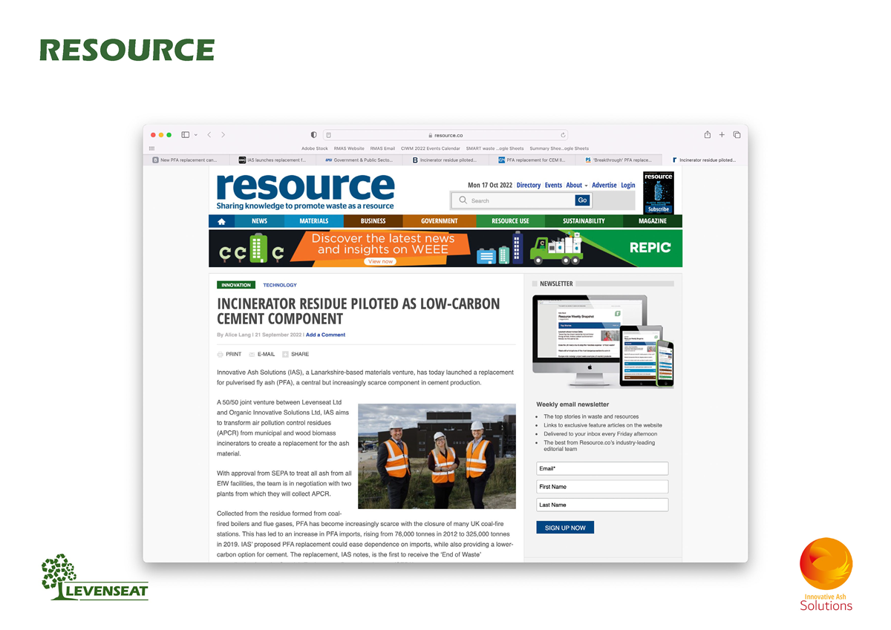Image resolution: width=891 pixels, height=630 pixels.
Task: Open the GOVERNMENT menu
Action: 440,221
